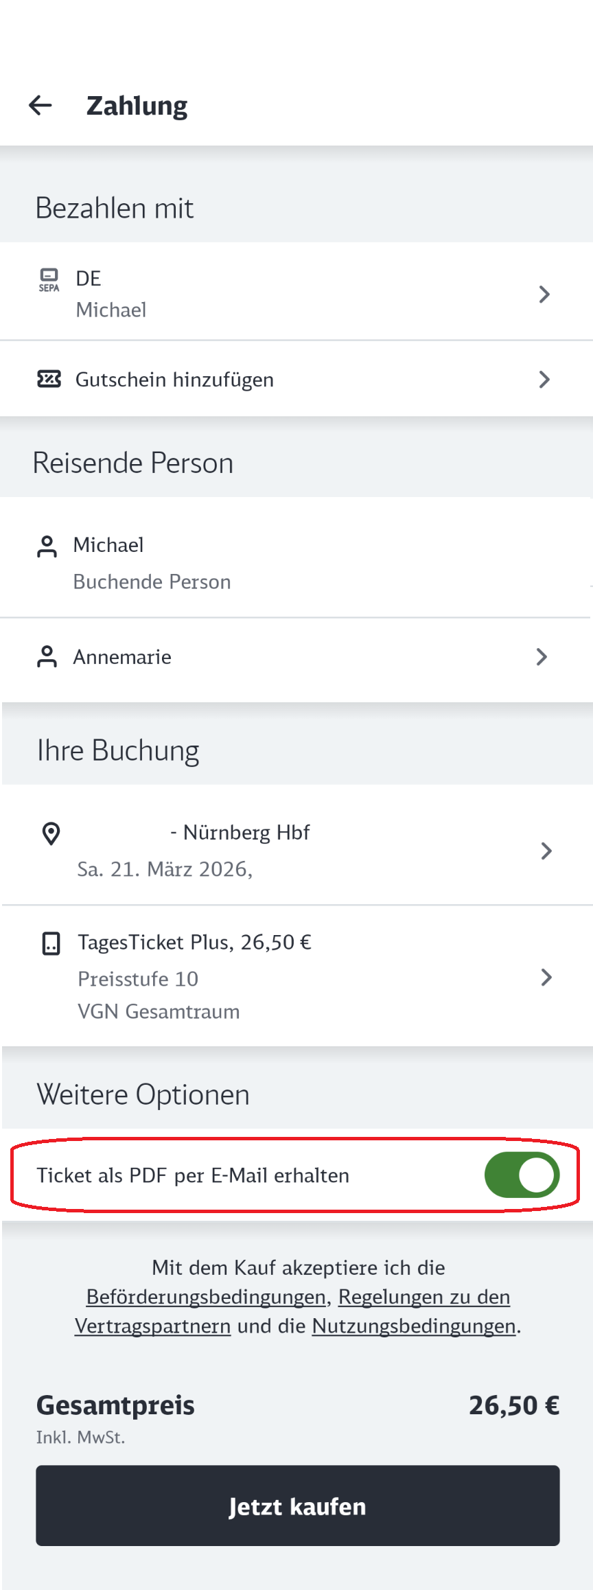
Task: Tap the person icon beside Annemarie
Action: 47,657
